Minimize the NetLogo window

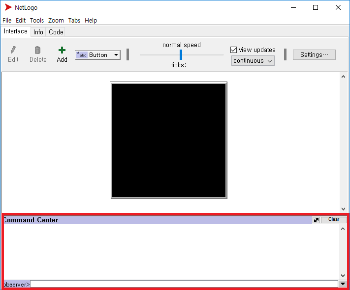[x=293, y=7]
